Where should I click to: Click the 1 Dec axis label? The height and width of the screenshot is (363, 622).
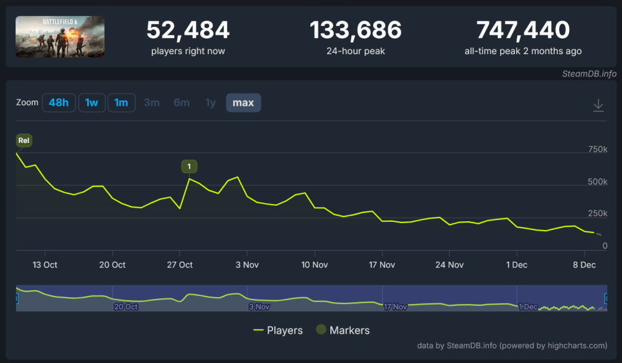point(517,265)
